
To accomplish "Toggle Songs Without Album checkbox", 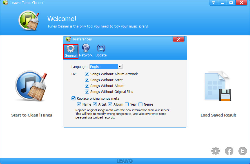I will (87, 86).
